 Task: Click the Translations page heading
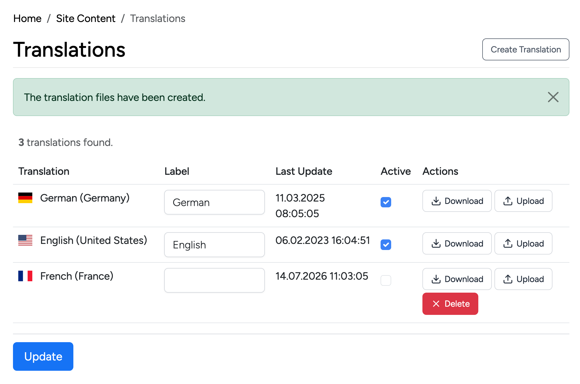(69, 50)
